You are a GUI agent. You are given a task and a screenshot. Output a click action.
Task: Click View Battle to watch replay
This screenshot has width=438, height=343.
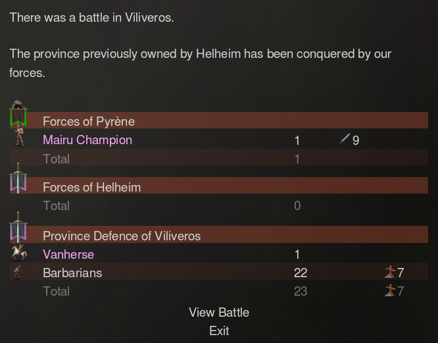pos(219,313)
